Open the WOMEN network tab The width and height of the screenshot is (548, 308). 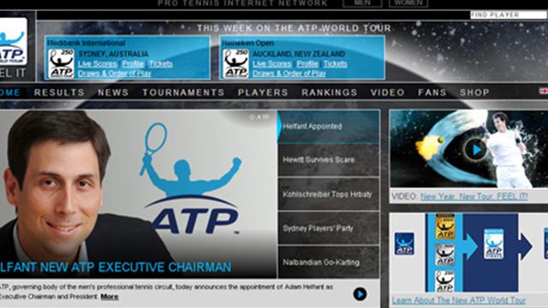pos(408,3)
